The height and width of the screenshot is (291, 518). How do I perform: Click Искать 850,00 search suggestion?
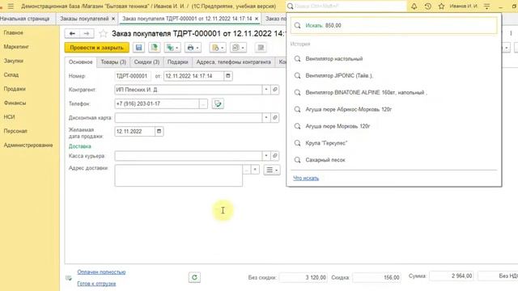pyautogui.click(x=394, y=25)
